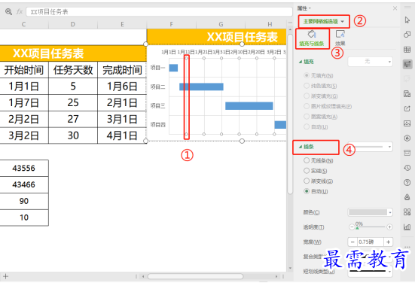The height and width of the screenshot is (283, 415).
Task: Select the arrow selection tool in sidebar
Action: point(407,20)
